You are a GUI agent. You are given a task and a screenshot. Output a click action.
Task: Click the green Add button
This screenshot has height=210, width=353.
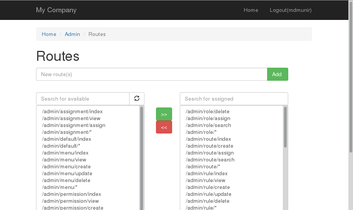click(277, 74)
